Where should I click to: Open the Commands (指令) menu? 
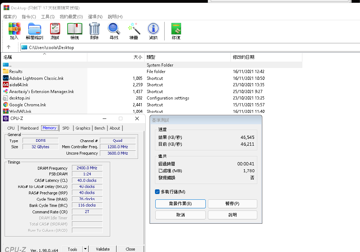tap(29, 16)
